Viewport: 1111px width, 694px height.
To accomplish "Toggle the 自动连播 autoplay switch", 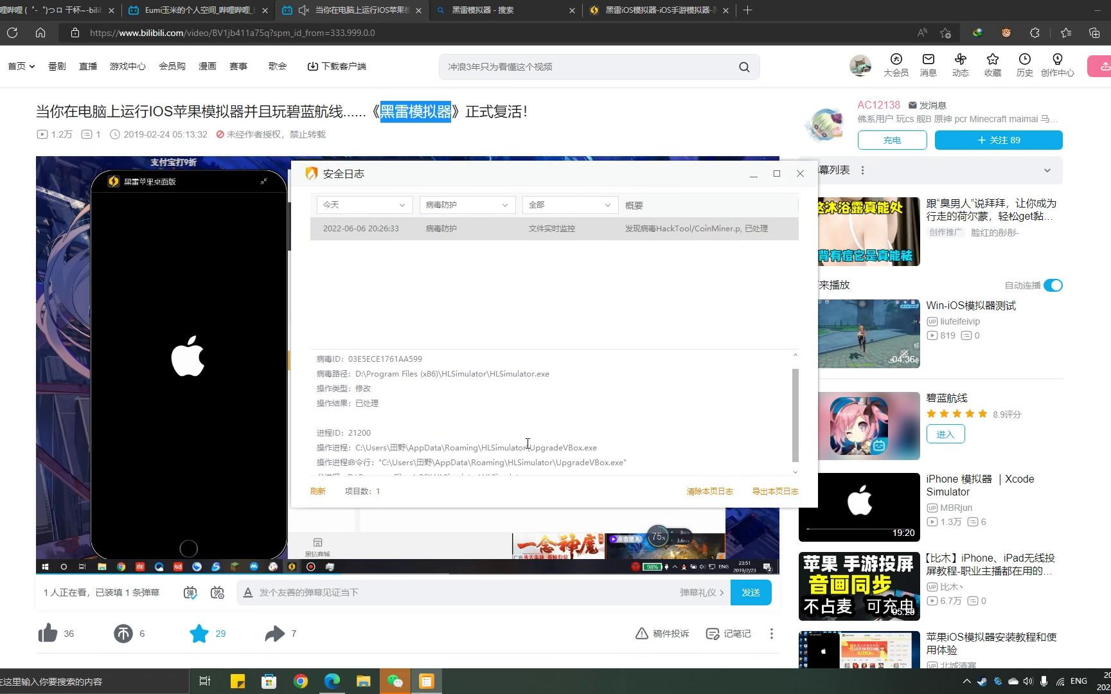I will pyautogui.click(x=1053, y=285).
